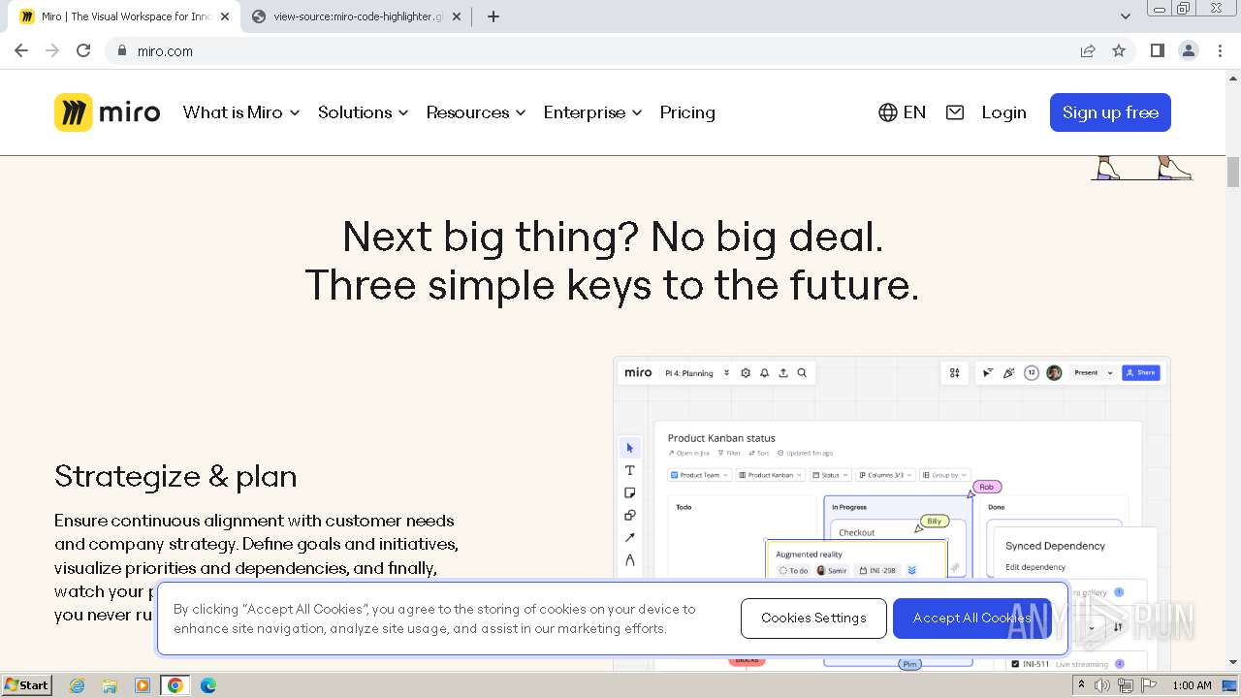The image size is (1241, 698).
Task: Accept All Cookies
Action: [x=971, y=618]
